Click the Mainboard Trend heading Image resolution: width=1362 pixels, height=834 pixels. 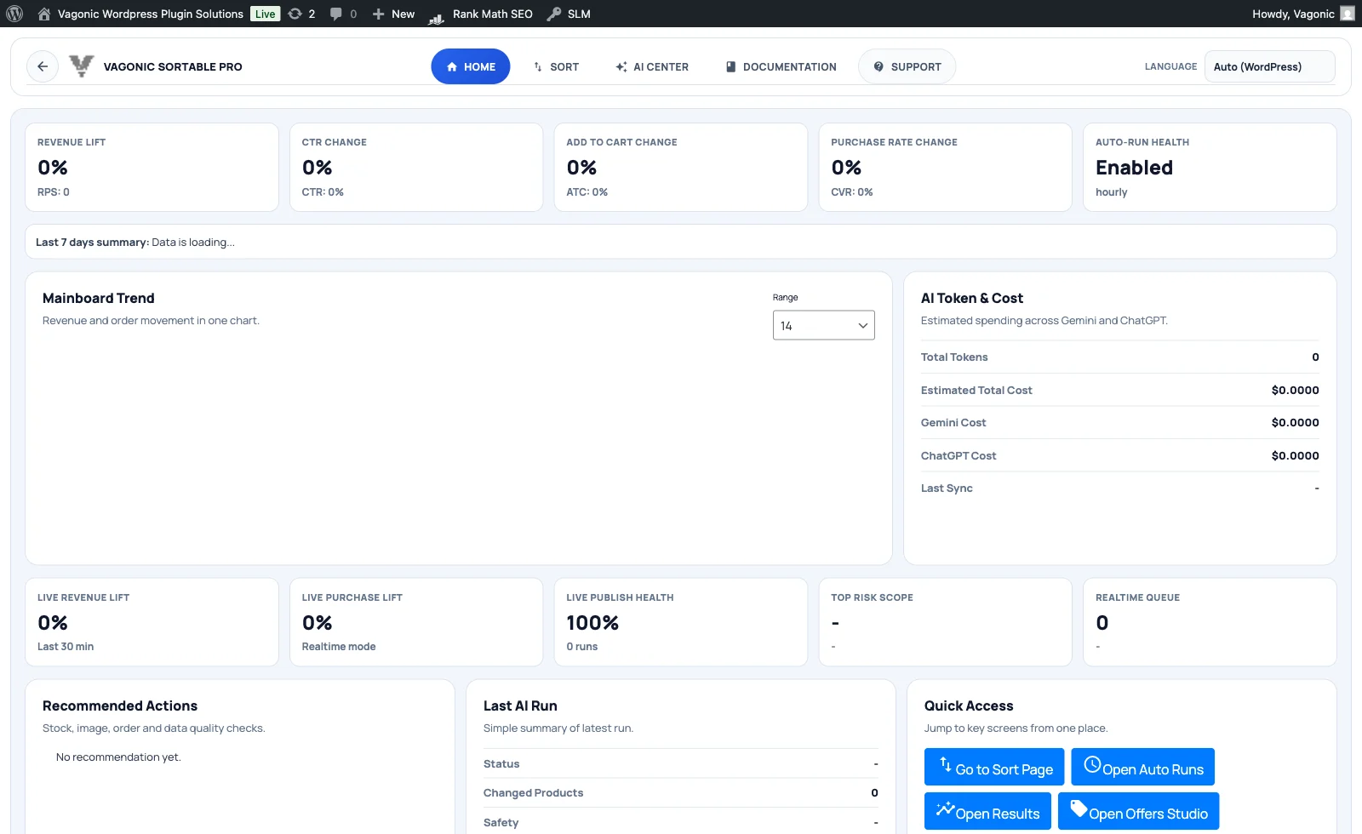99,298
